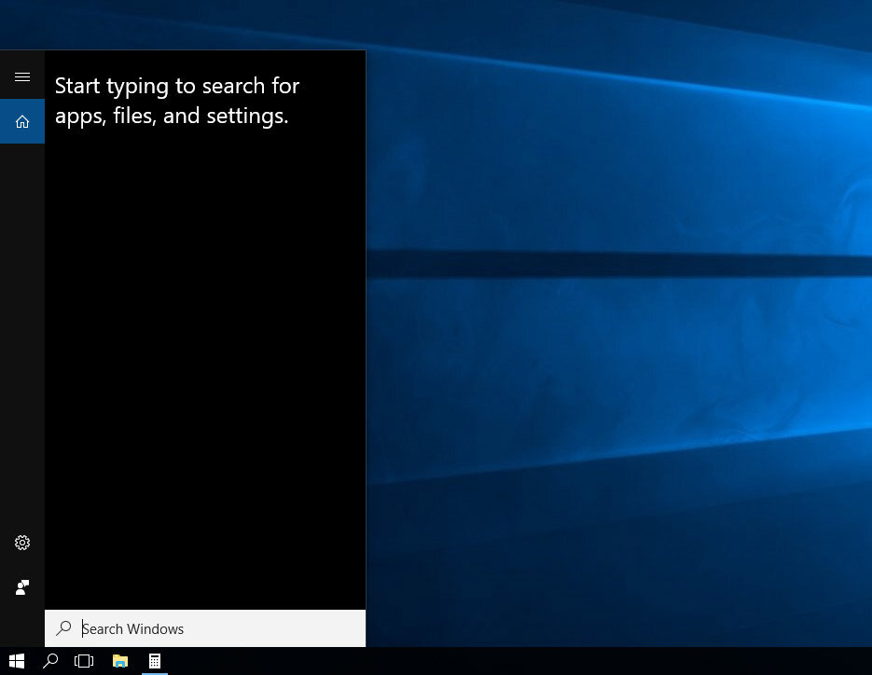872x675 pixels.
Task: Open Task View on the taskbar
Action: pyautogui.click(x=84, y=661)
